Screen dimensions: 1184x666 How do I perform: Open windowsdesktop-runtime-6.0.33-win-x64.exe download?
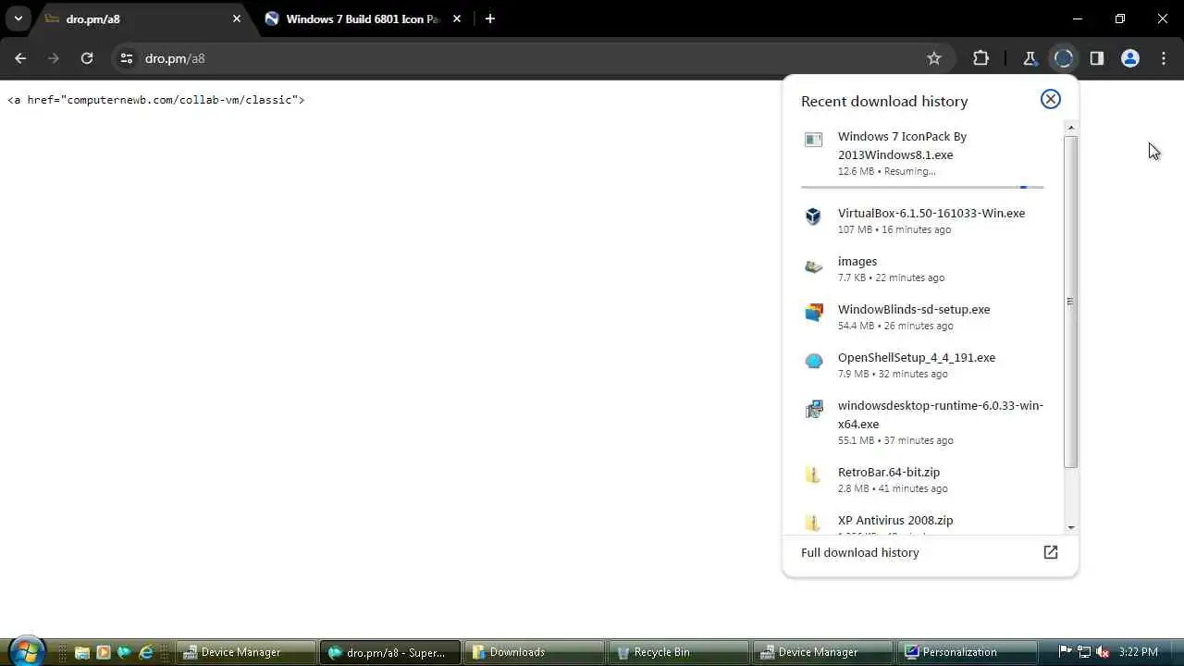pyautogui.click(x=923, y=422)
